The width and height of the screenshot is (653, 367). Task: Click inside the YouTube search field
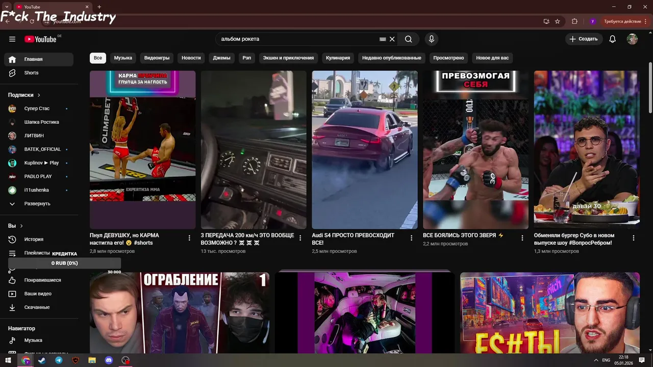click(298, 39)
